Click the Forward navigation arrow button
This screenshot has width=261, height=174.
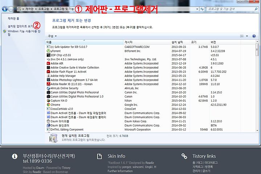pyautogui.click(x=11, y=9)
